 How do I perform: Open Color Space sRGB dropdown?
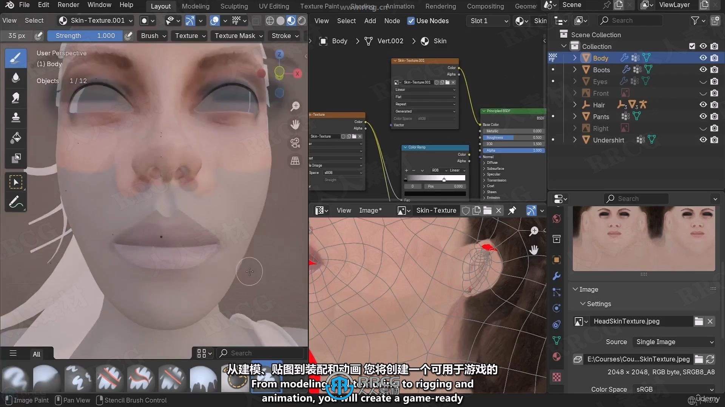pyautogui.click(x=674, y=389)
